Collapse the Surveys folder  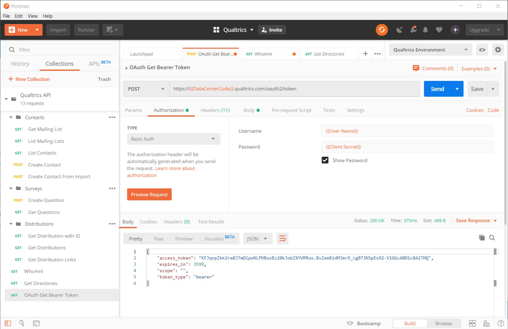click(11, 188)
